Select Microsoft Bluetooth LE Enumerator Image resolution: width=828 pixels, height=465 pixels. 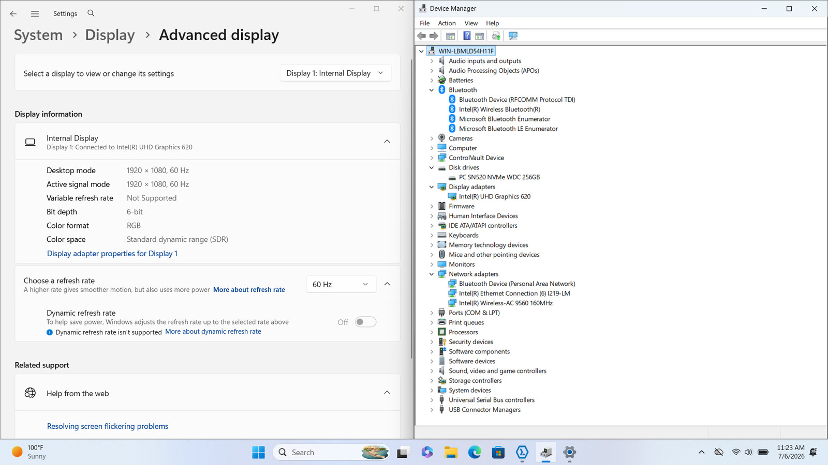click(x=508, y=129)
